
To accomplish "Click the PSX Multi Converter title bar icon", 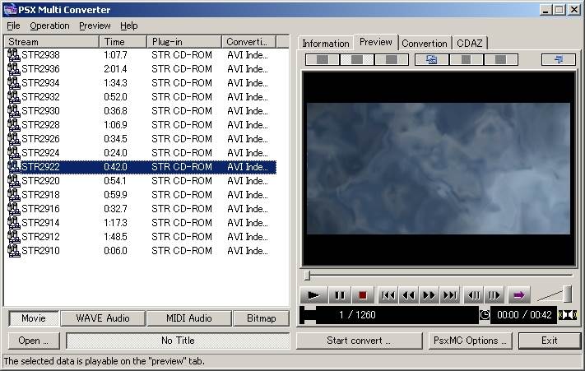I will (x=11, y=9).
